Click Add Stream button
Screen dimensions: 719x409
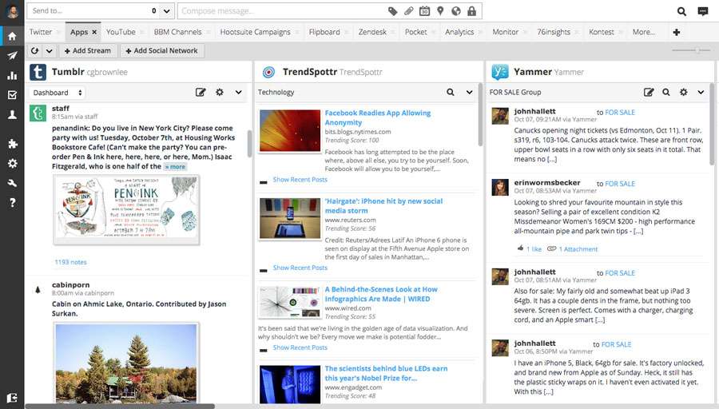coord(88,51)
